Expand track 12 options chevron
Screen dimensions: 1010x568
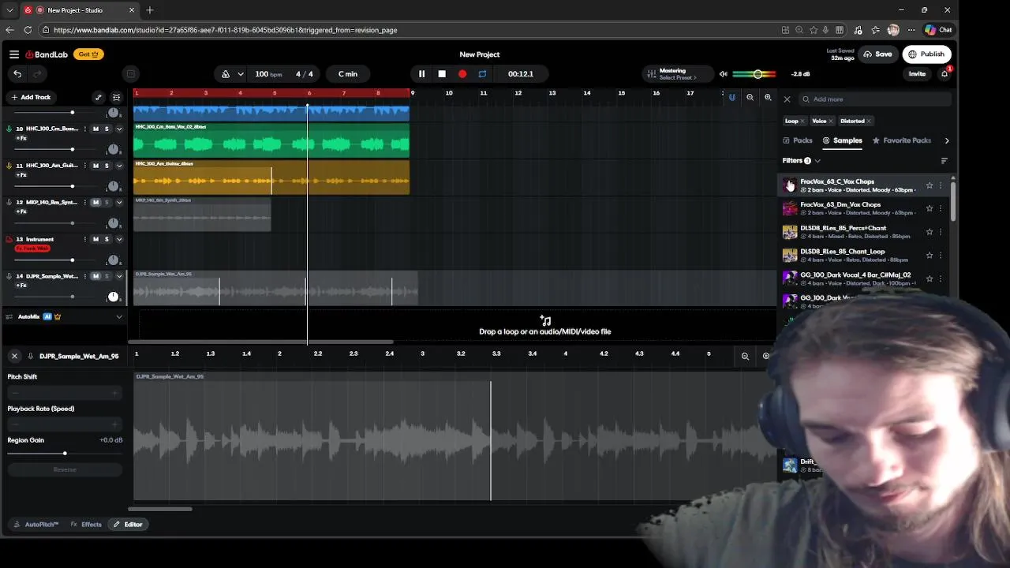tap(119, 202)
